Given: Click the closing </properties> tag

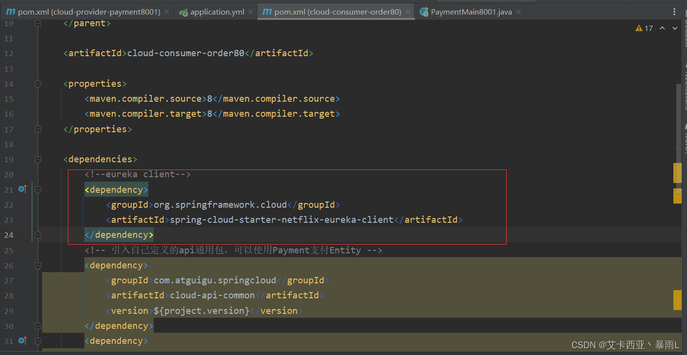Looking at the screenshot, I should tap(98, 129).
